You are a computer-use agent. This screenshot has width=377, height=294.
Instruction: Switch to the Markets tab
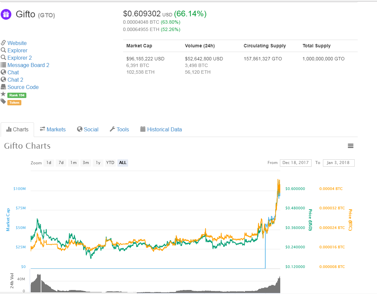[53, 129]
